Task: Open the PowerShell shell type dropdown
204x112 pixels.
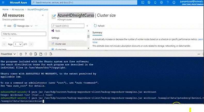Action: (8, 54)
